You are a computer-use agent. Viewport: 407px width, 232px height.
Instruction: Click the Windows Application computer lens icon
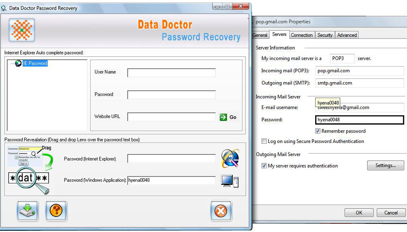pos(230,181)
